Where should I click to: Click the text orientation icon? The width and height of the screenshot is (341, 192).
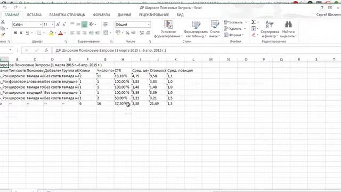(x=92, y=24)
